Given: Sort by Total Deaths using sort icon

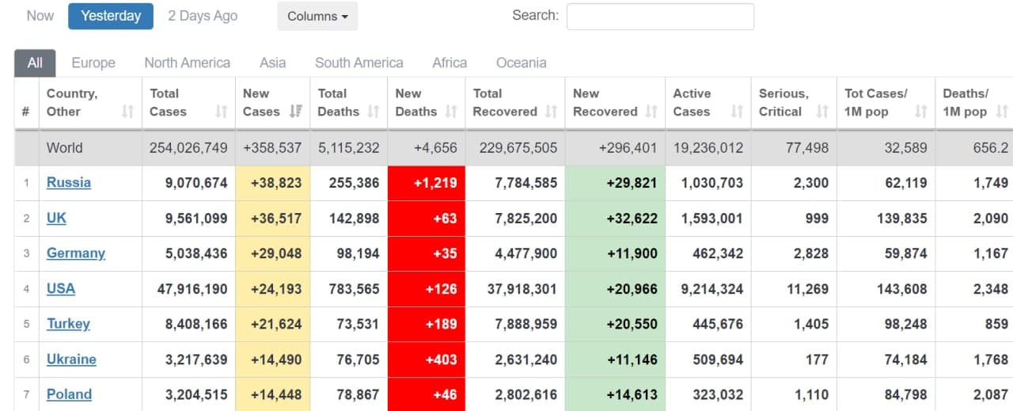Looking at the screenshot, I should point(373,112).
